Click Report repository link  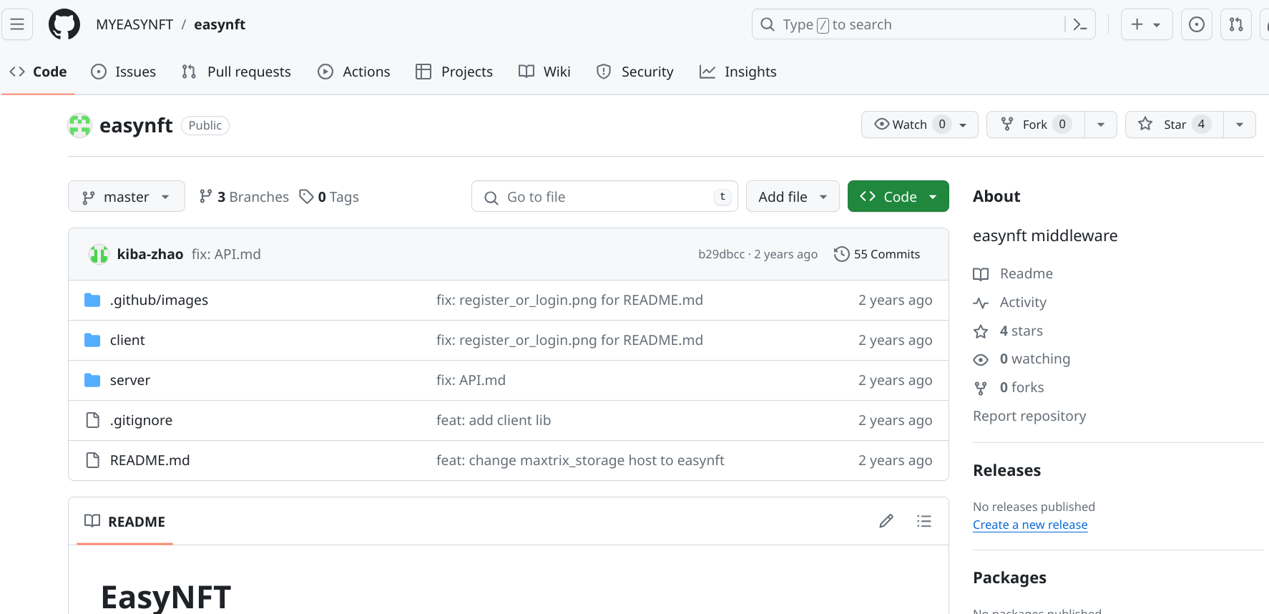tap(1029, 416)
